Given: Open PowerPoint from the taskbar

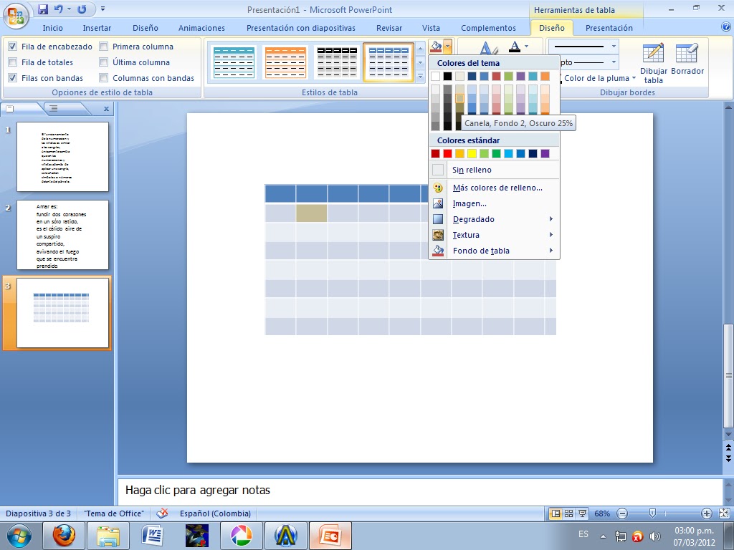Looking at the screenshot, I should pyautogui.click(x=330, y=534).
